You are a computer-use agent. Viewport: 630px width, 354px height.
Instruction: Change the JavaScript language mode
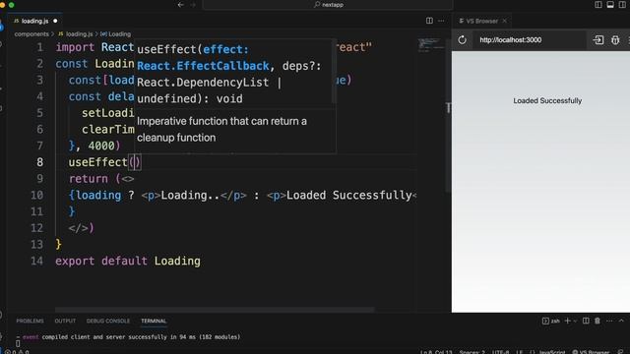(552, 352)
